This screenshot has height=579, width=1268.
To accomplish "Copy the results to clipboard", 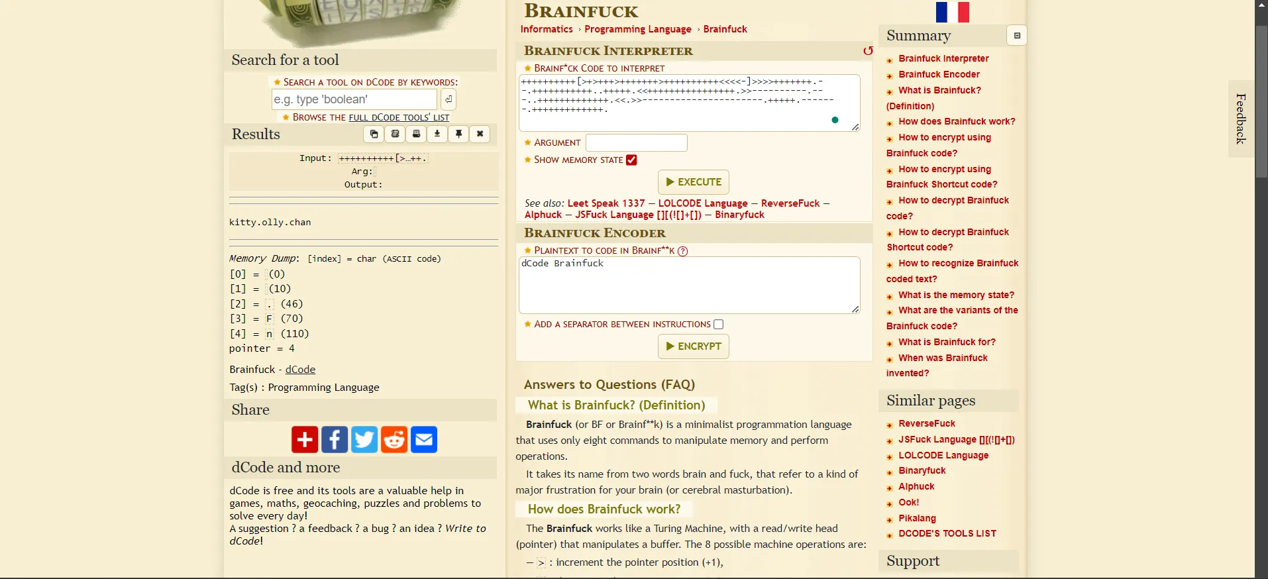I will [374, 134].
